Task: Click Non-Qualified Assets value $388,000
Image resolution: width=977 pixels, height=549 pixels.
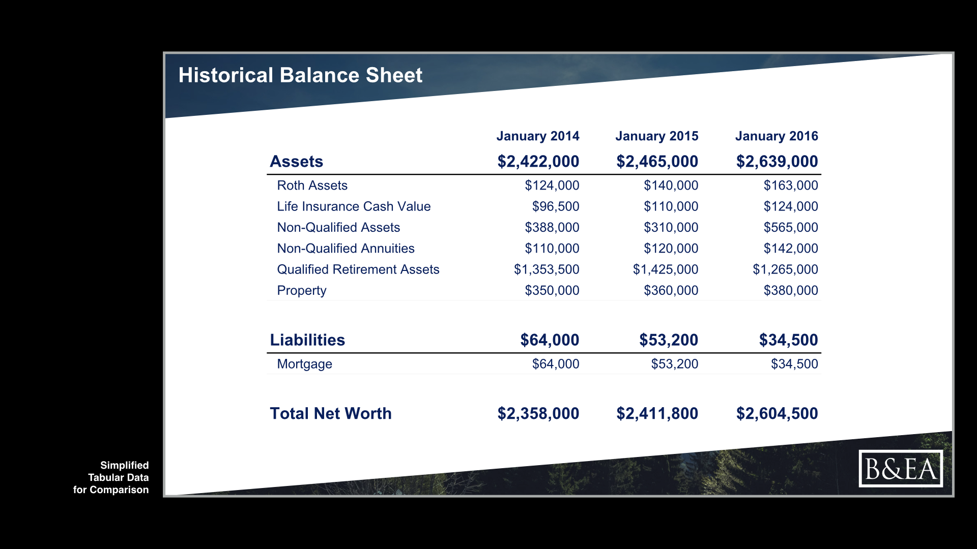Action: click(552, 227)
